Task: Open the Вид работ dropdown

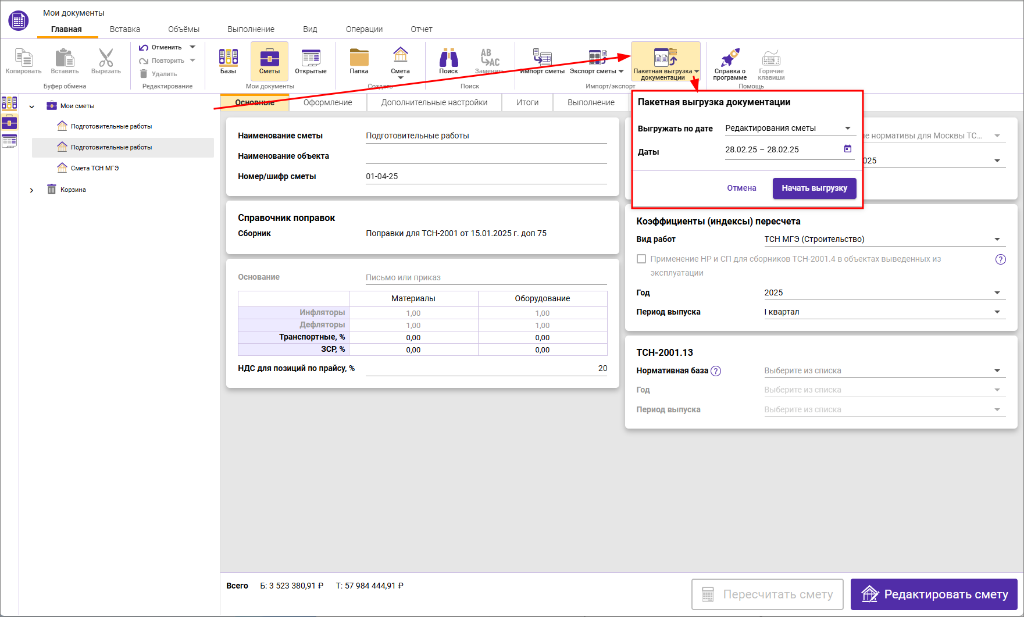Action: click(884, 239)
